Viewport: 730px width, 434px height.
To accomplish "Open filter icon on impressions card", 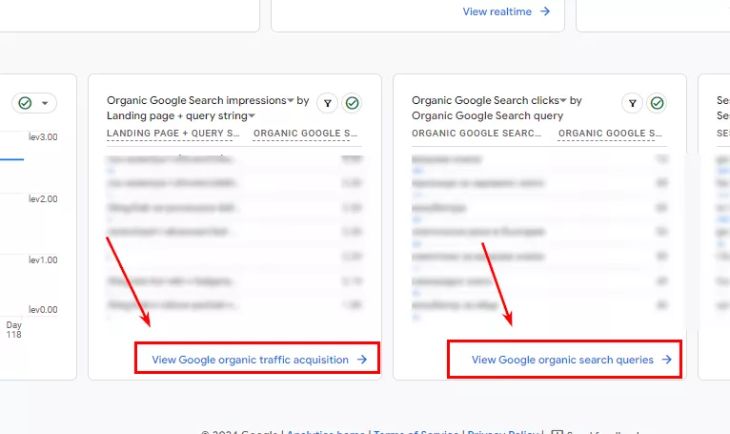I will pyautogui.click(x=327, y=103).
